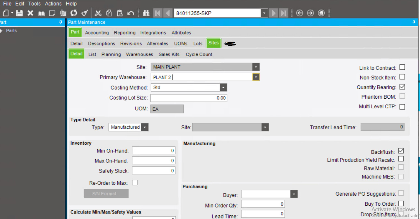Switch to Cycle Count tab
The height and width of the screenshot is (219, 420).
[199, 54]
